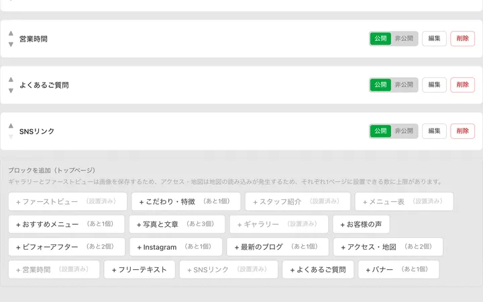483x302 pixels.
Task: Add a 写真と文章 block
Action: pyautogui.click(x=177, y=224)
